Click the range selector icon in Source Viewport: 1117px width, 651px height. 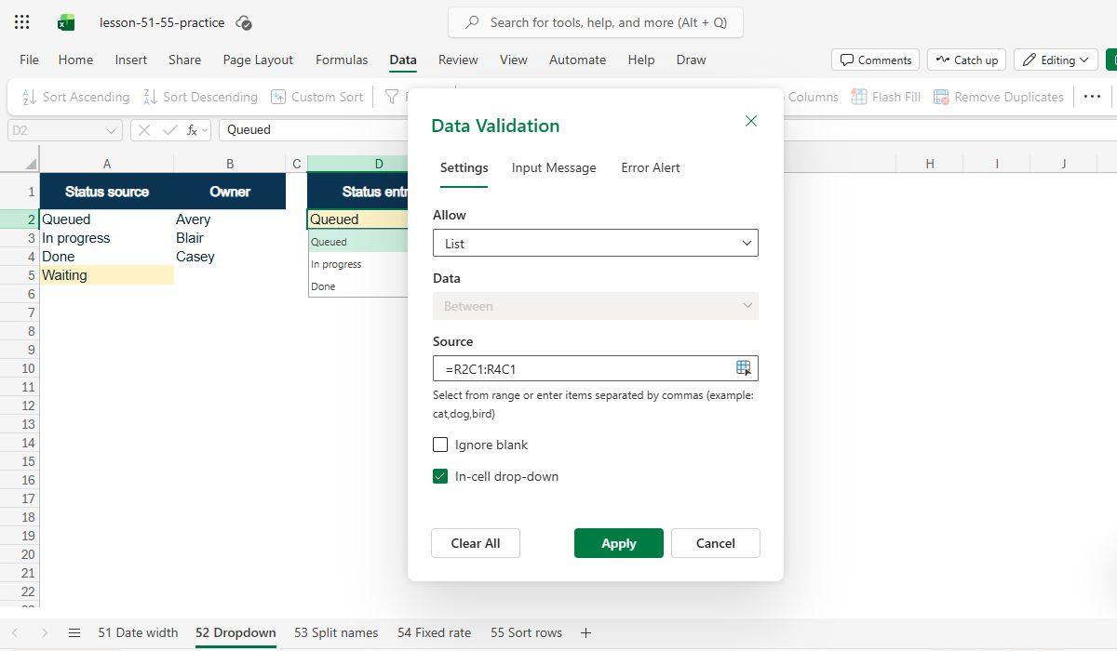(744, 368)
